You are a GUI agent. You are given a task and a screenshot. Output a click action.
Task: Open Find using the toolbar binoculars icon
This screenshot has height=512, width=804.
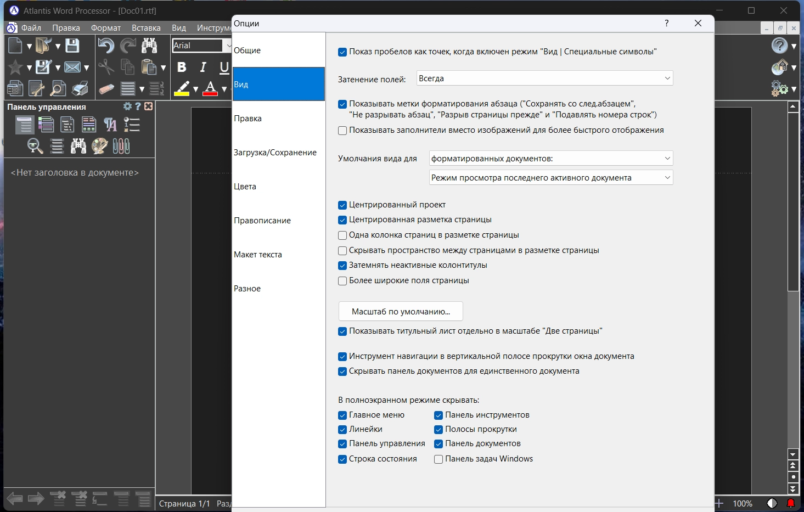(x=149, y=46)
